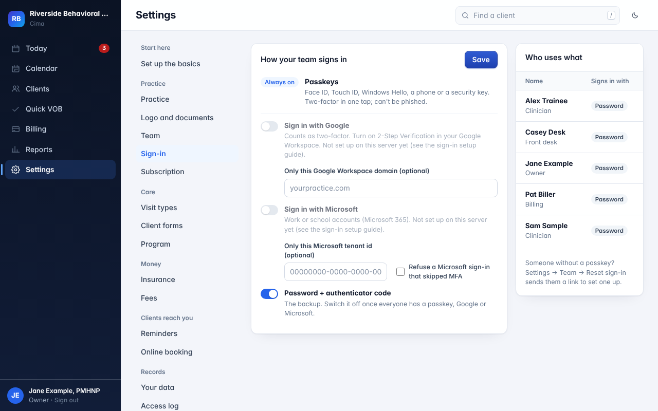Enable the Sign in with Google toggle
The height and width of the screenshot is (411, 658).
click(x=269, y=126)
